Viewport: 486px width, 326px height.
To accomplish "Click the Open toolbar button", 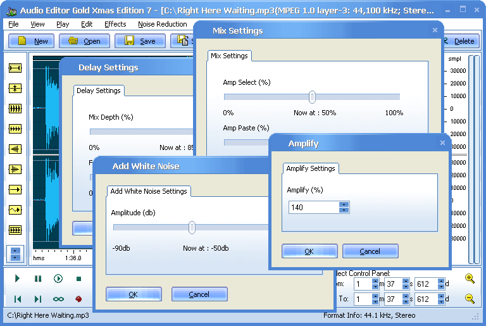I will click(x=84, y=41).
